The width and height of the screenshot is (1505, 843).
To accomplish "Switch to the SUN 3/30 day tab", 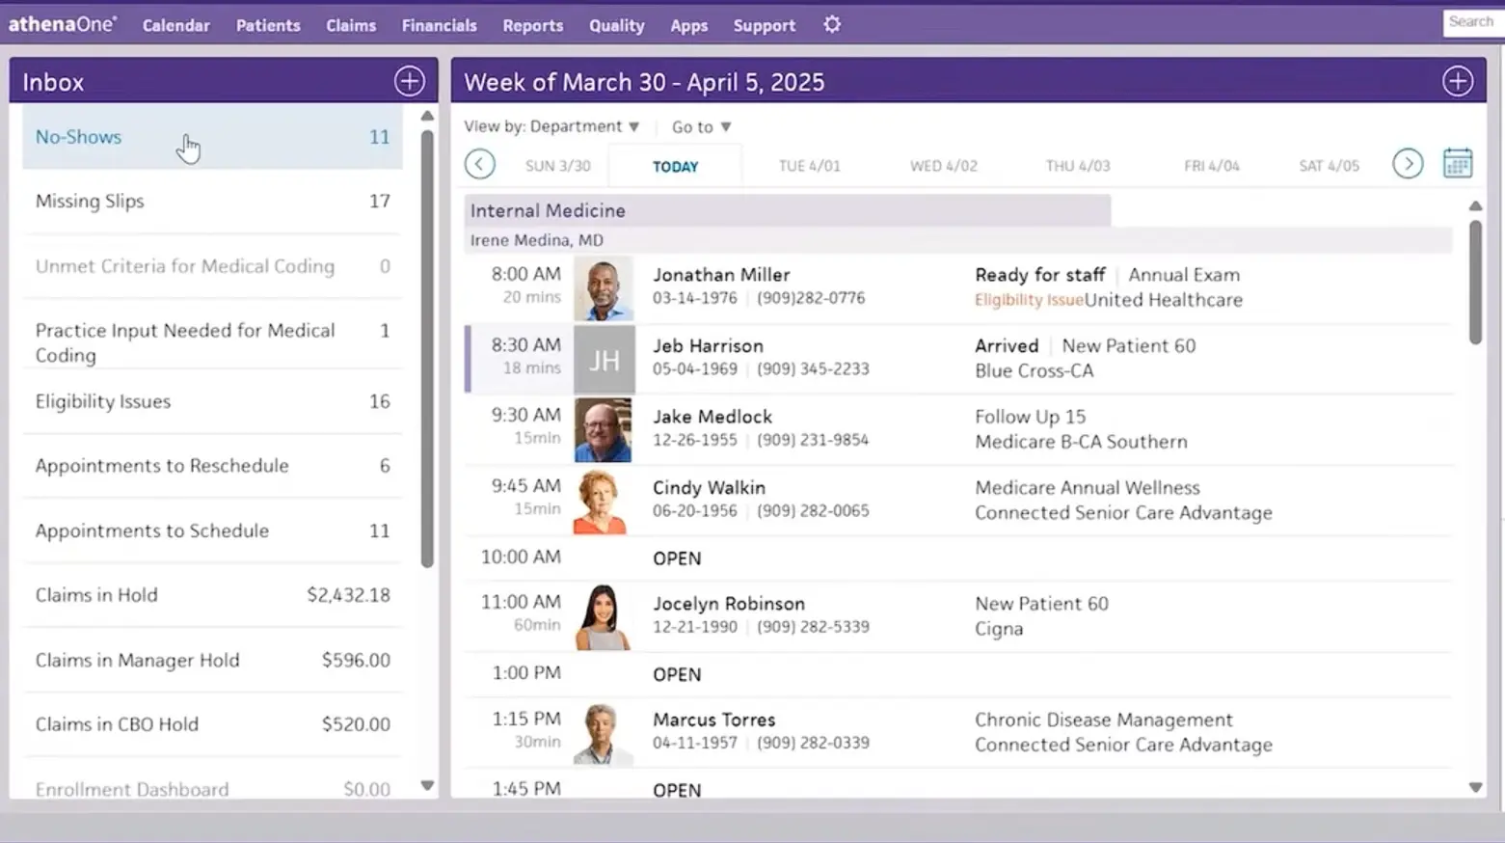I will (x=558, y=166).
